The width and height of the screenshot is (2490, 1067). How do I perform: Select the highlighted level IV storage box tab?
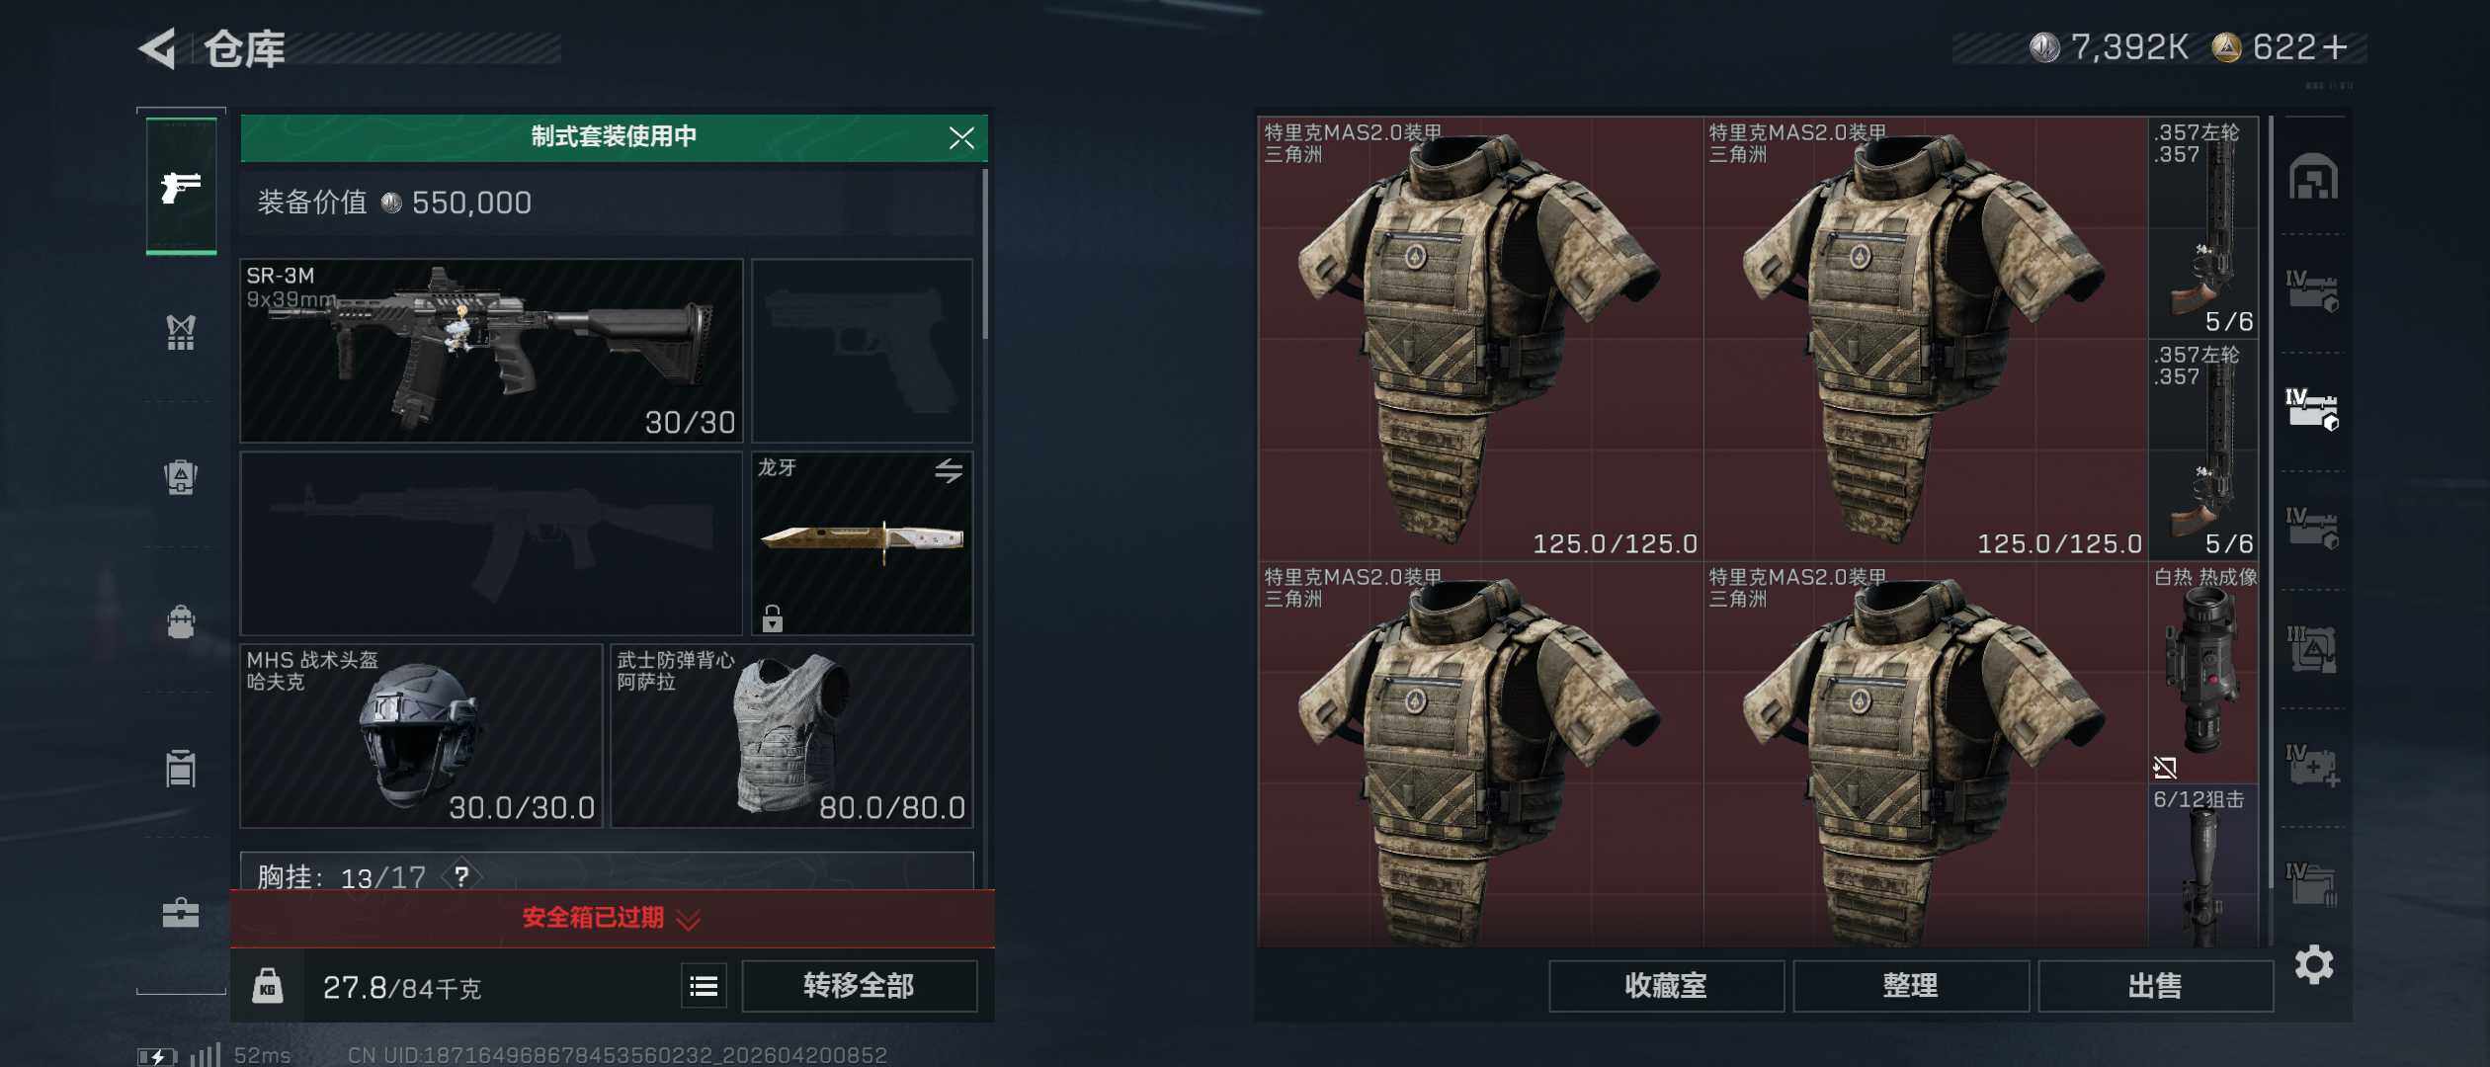(2312, 409)
